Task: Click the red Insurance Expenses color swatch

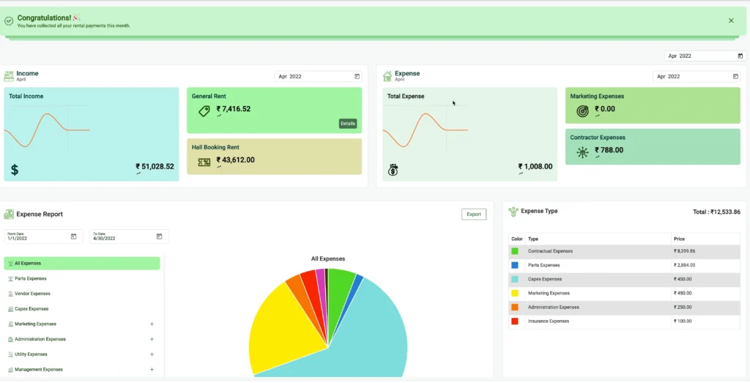Action: [515, 321]
